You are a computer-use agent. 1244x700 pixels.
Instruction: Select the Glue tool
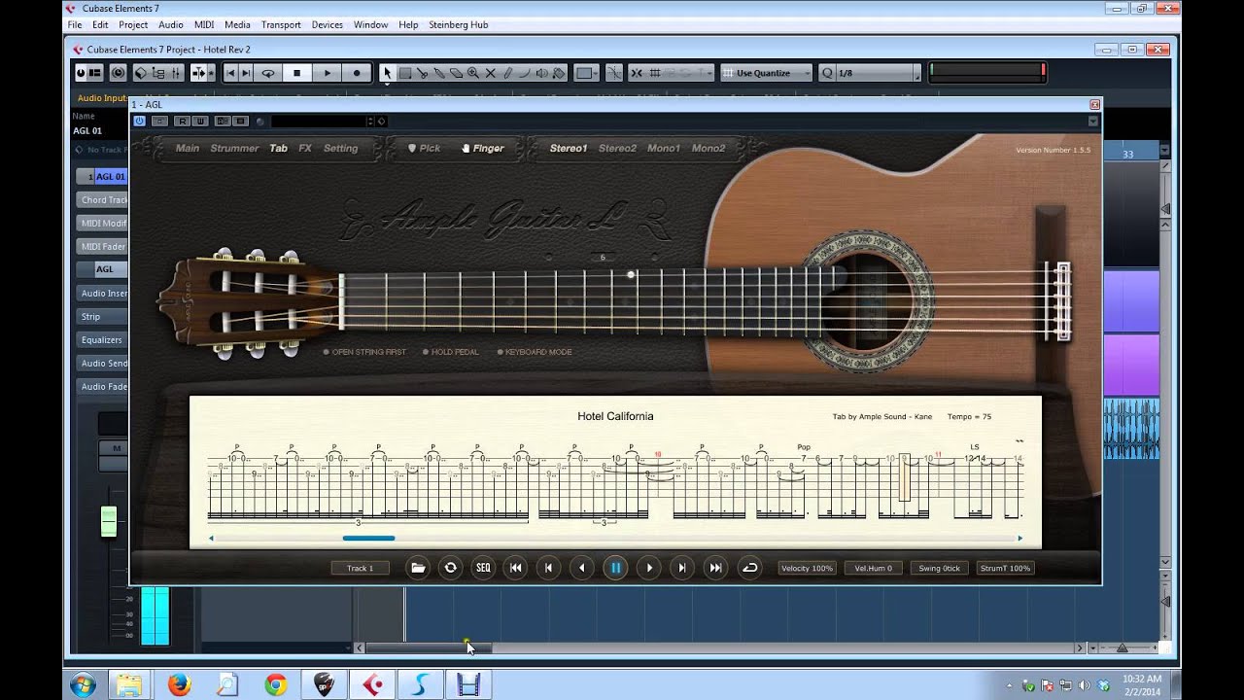[439, 73]
